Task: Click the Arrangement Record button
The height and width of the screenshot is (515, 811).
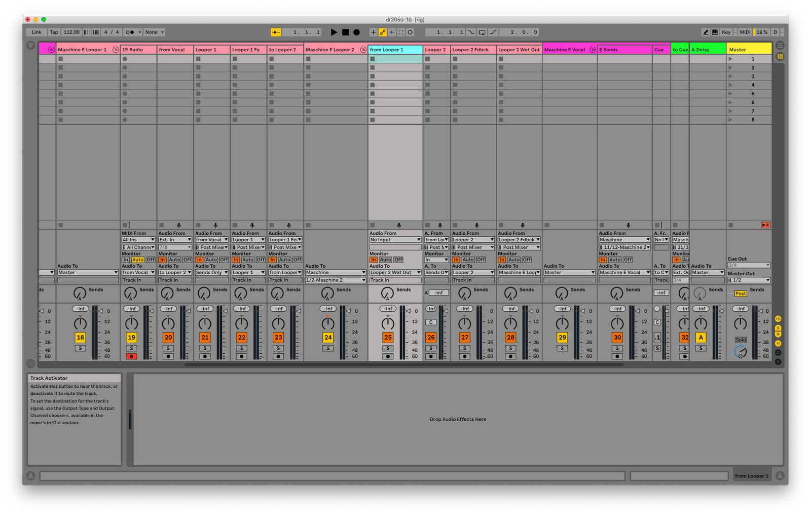Action: coord(356,32)
